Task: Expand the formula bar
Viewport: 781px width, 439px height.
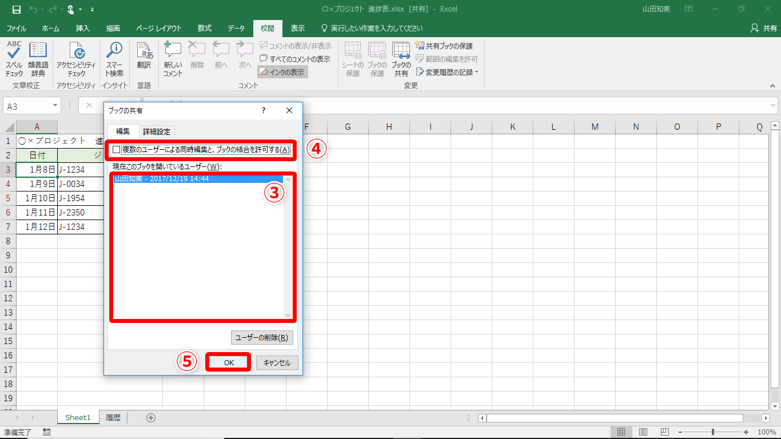Action: [774, 106]
